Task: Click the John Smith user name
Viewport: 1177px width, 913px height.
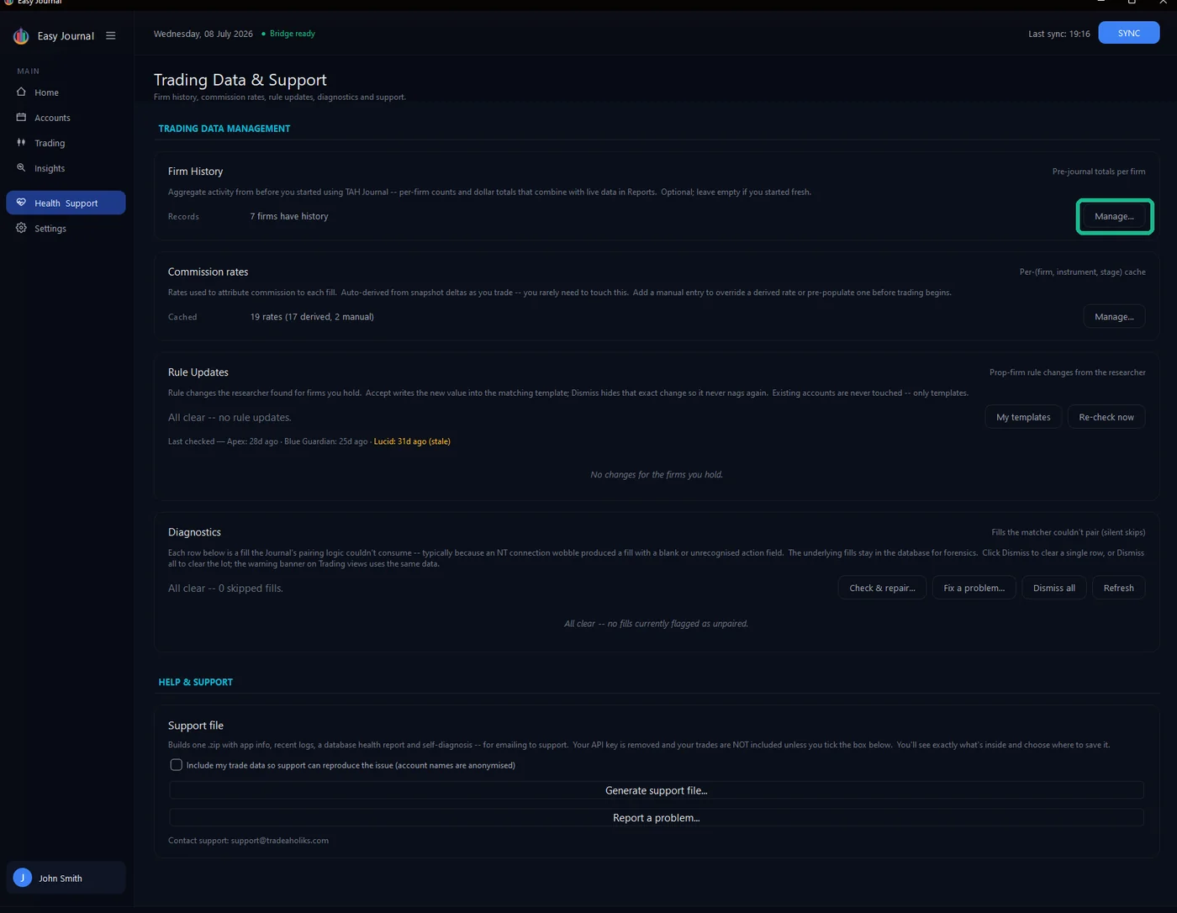Action: coord(61,879)
